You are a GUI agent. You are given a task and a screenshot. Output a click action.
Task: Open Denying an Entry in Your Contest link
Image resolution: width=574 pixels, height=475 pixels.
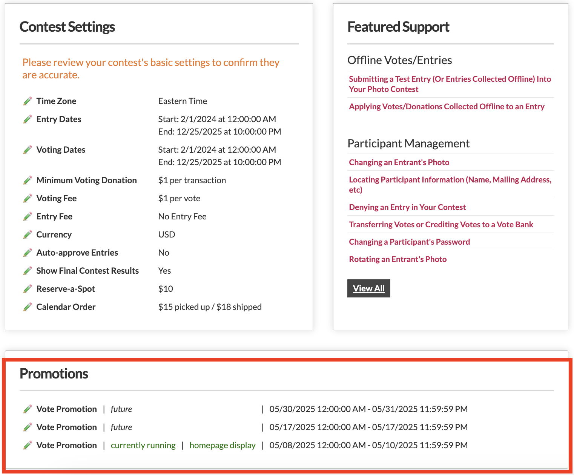(407, 207)
